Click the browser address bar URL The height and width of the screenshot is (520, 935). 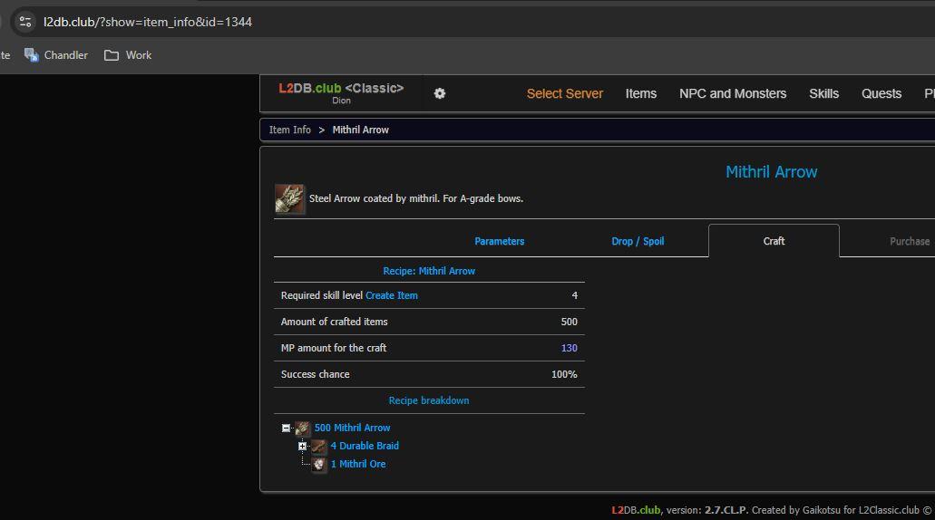(x=148, y=22)
